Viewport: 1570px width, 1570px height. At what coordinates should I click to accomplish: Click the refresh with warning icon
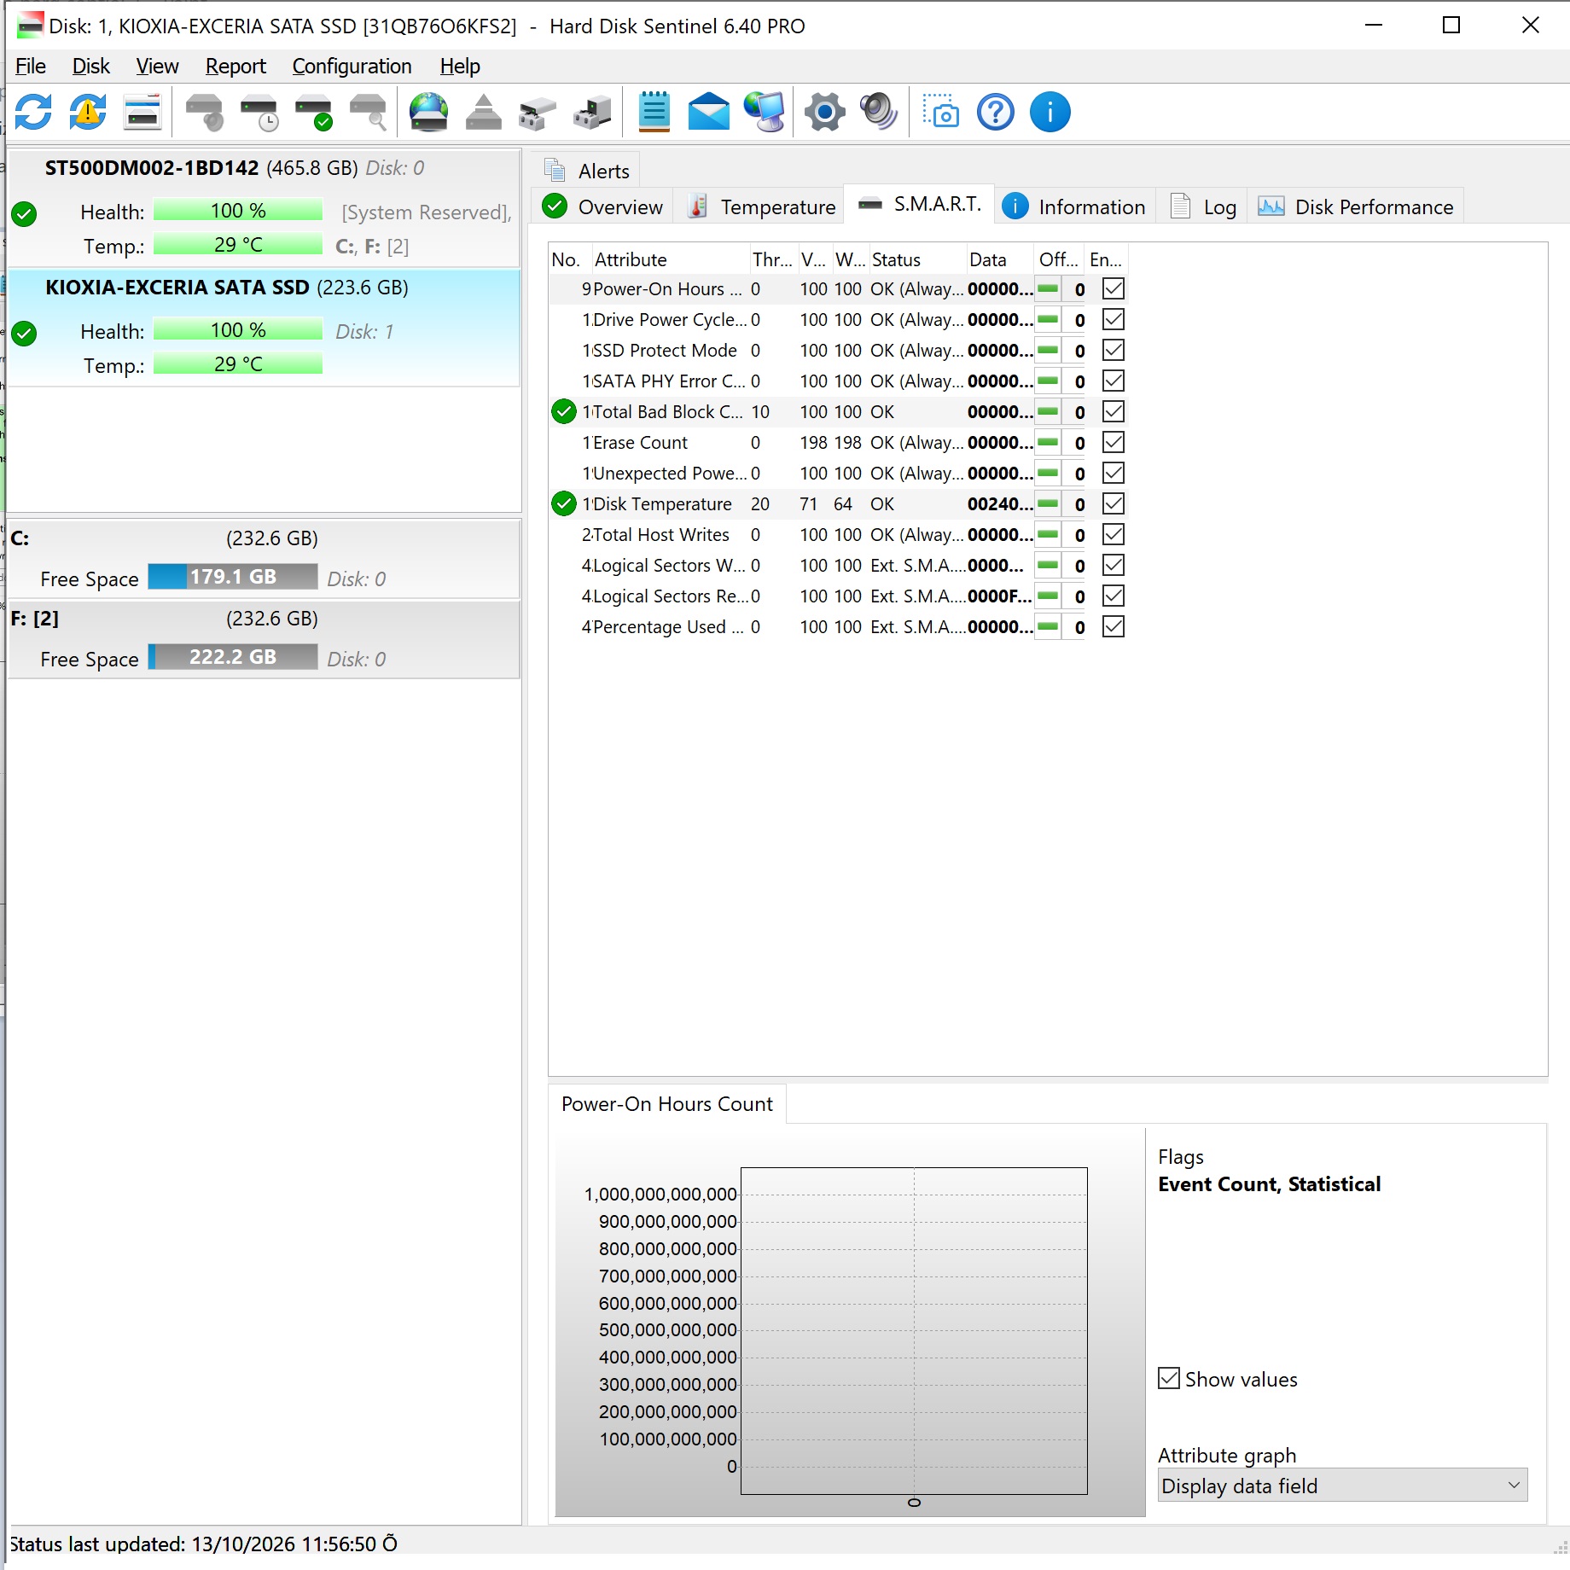(x=88, y=112)
